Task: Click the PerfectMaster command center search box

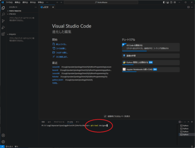Action: 101,2
